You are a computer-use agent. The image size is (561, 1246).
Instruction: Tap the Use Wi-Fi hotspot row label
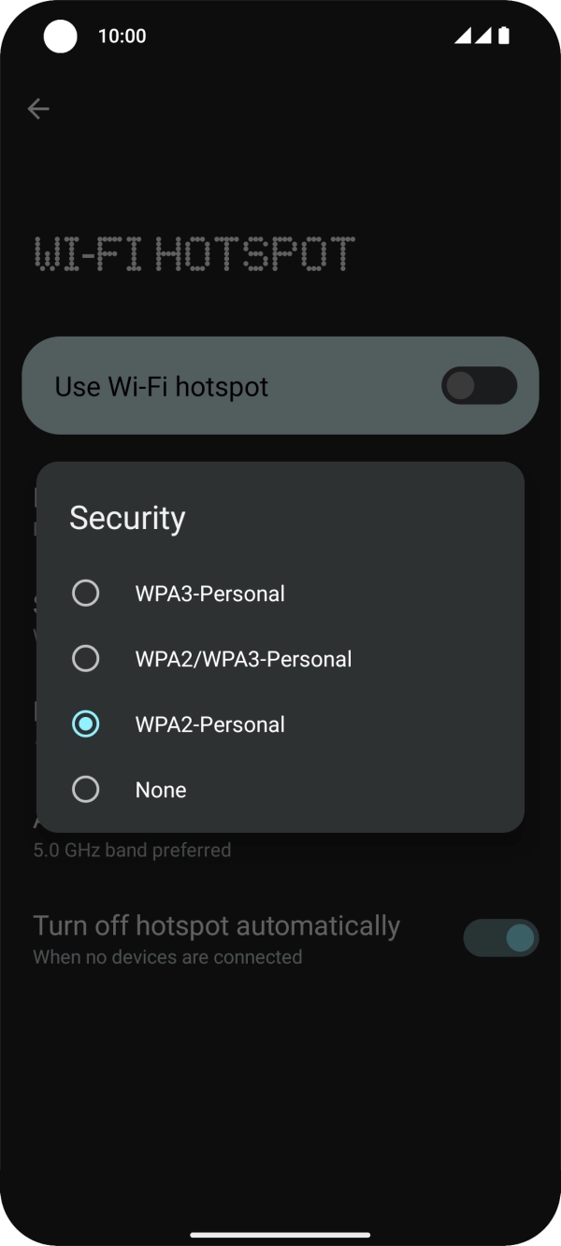161,386
